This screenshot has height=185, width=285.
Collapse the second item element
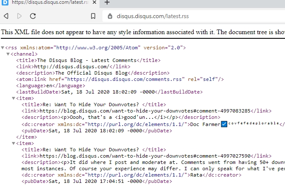[x=13, y=143]
